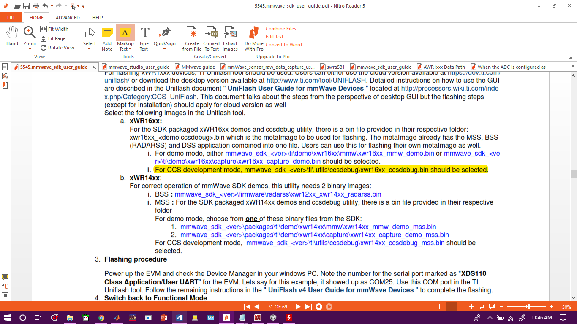577x324 pixels.
Task: Go to the last page button
Action: pos(308,307)
